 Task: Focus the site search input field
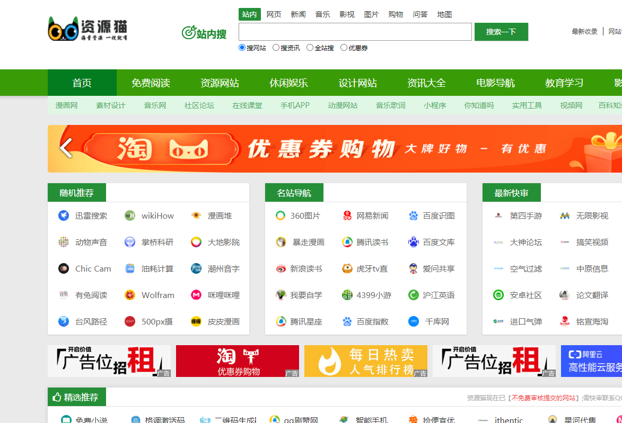pos(355,32)
